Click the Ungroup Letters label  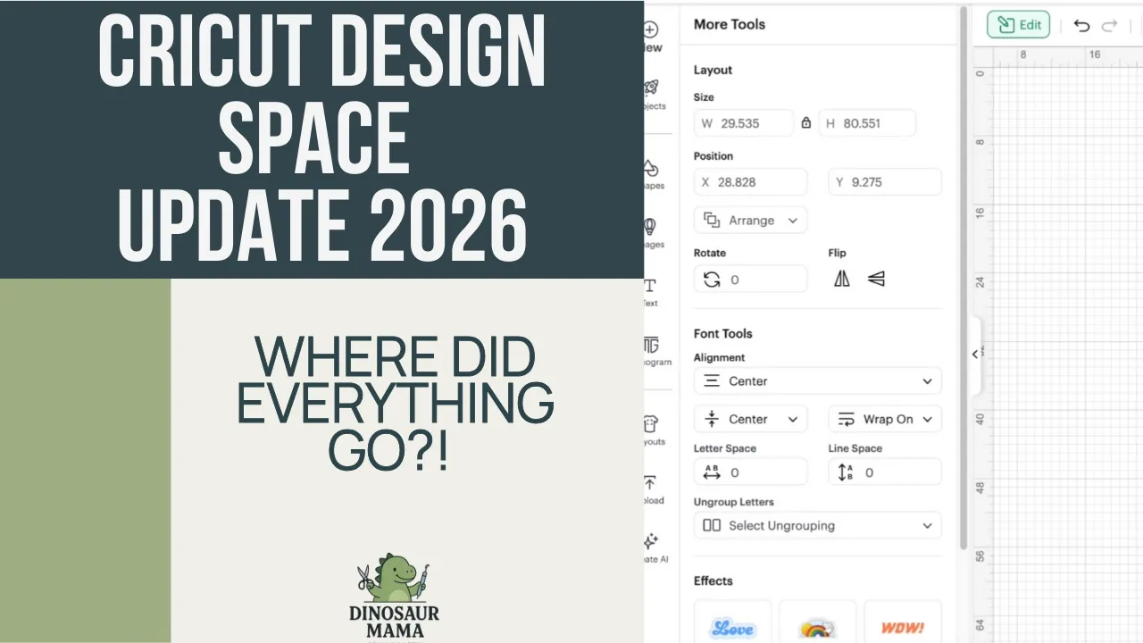pyautogui.click(x=734, y=503)
